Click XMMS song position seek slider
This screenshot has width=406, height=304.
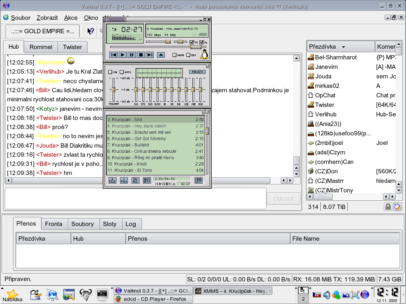[x=196, y=47]
